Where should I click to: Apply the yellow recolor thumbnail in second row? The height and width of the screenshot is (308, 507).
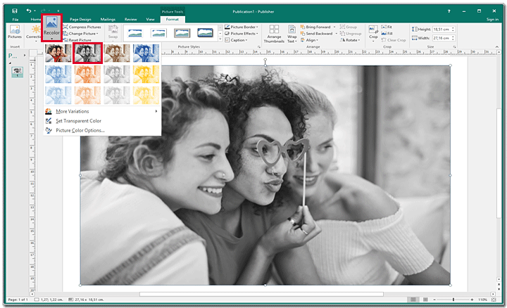146,75
